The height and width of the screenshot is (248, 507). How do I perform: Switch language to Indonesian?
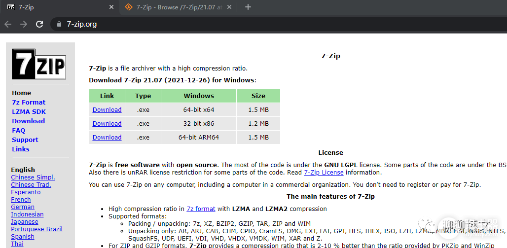pos(27,214)
